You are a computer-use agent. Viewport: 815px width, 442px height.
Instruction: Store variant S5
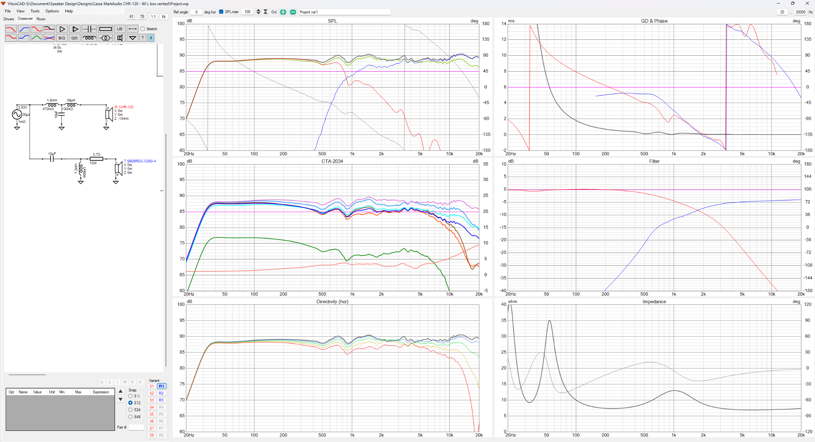click(152, 415)
